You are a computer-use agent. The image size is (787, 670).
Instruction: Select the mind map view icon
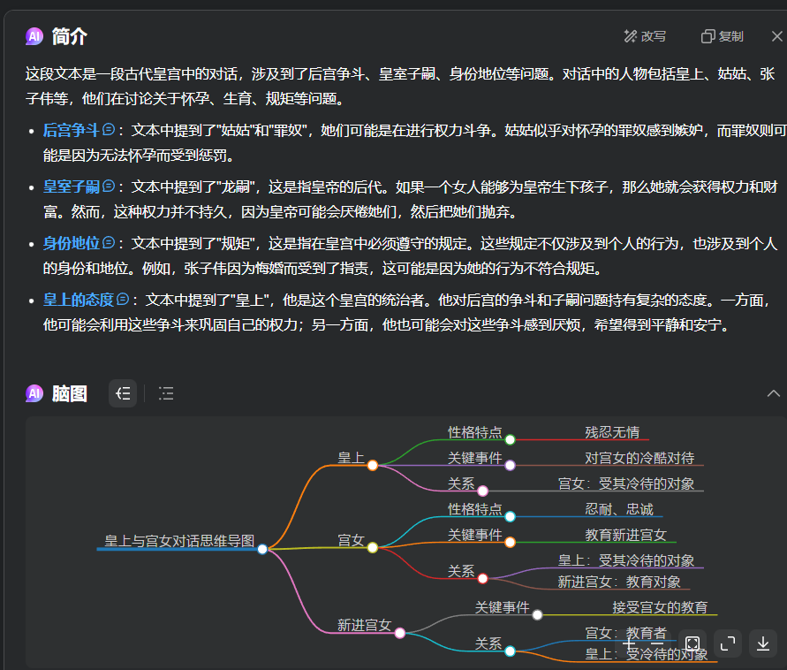[123, 393]
